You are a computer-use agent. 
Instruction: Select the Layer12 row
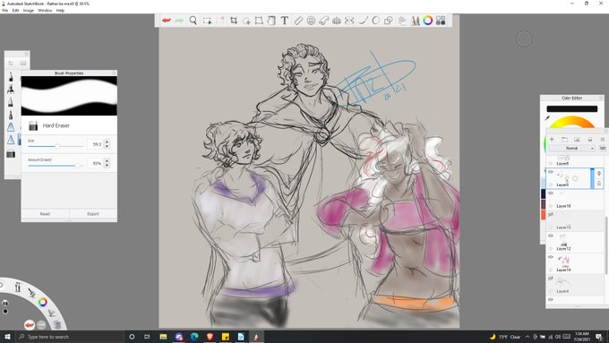(574, 243)
